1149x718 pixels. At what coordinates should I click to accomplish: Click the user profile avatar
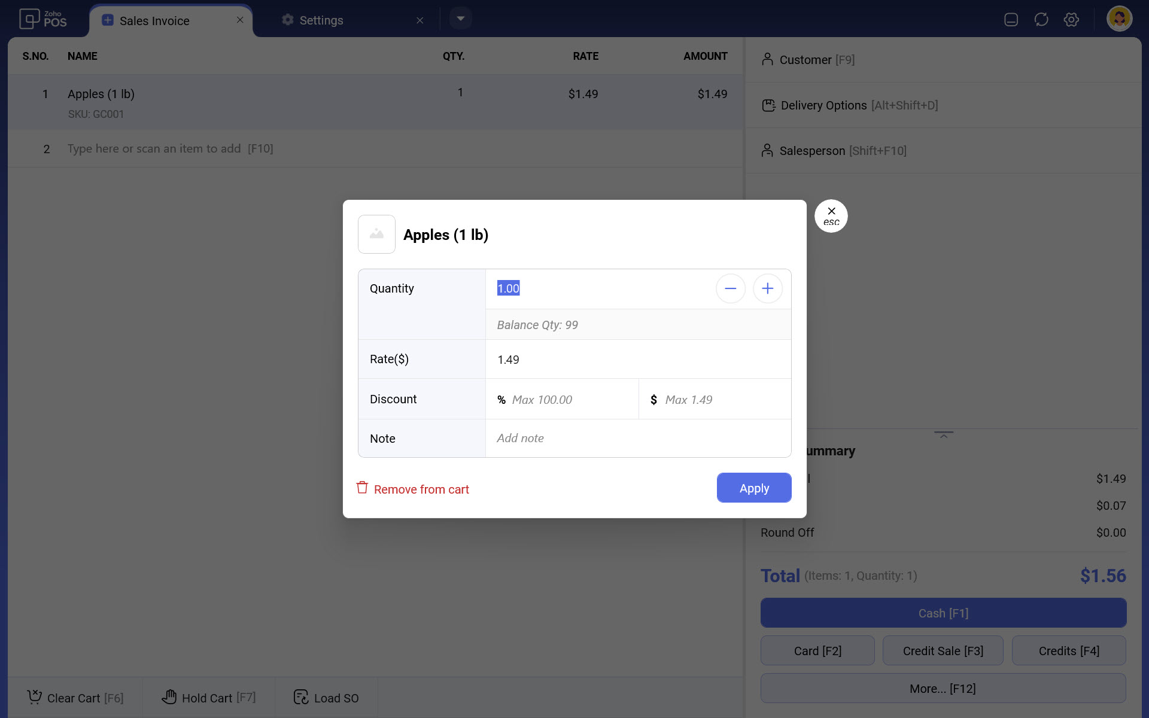pyautogui.click(x=1119, y=19)
